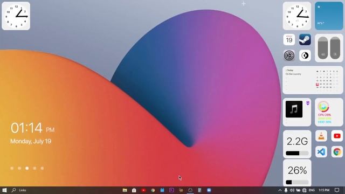Screen dimensions: 345x194
Task: Open the purple Adobe app on taskbar
Action: 171,190
